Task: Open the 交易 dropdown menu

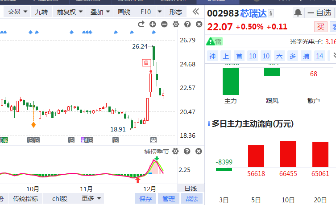Action: [x=17, y=12]
